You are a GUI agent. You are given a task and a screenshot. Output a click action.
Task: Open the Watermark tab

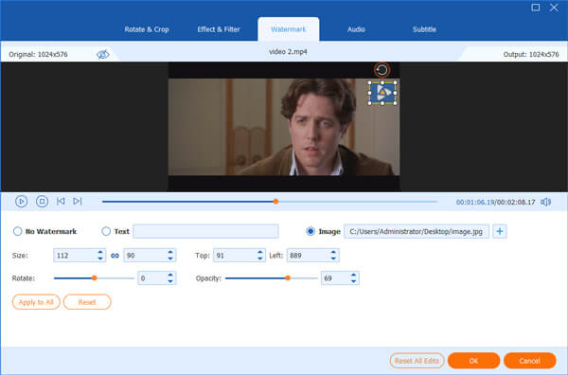coord(289,29)
